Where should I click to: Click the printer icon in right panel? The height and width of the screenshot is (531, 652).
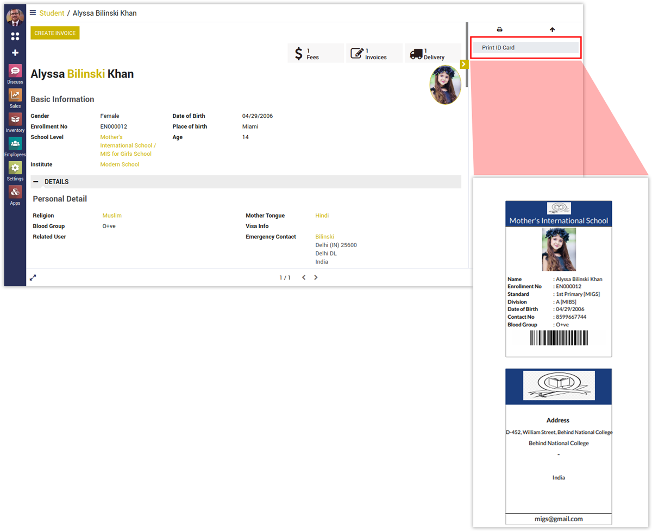coord(500,30)
